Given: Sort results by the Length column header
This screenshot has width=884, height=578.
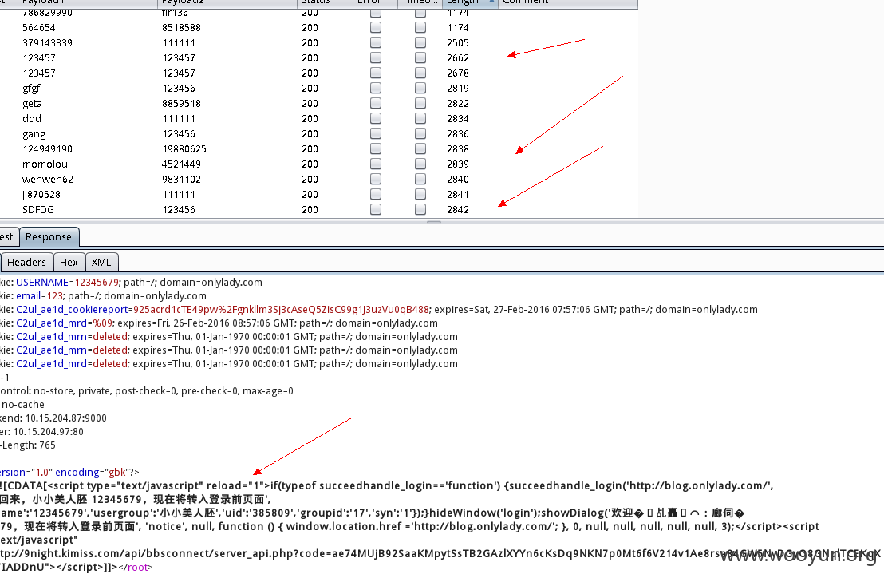Looking at the screenshot, I should 470,2.
